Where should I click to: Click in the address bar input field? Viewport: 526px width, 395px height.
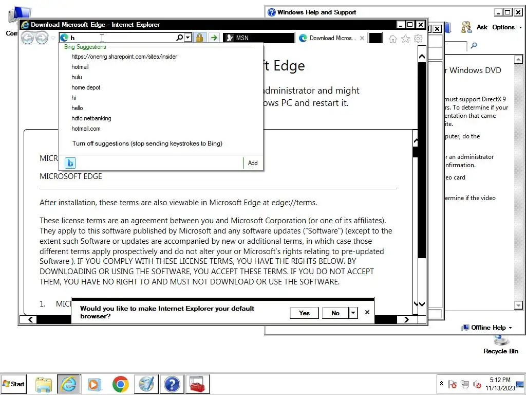122,38
